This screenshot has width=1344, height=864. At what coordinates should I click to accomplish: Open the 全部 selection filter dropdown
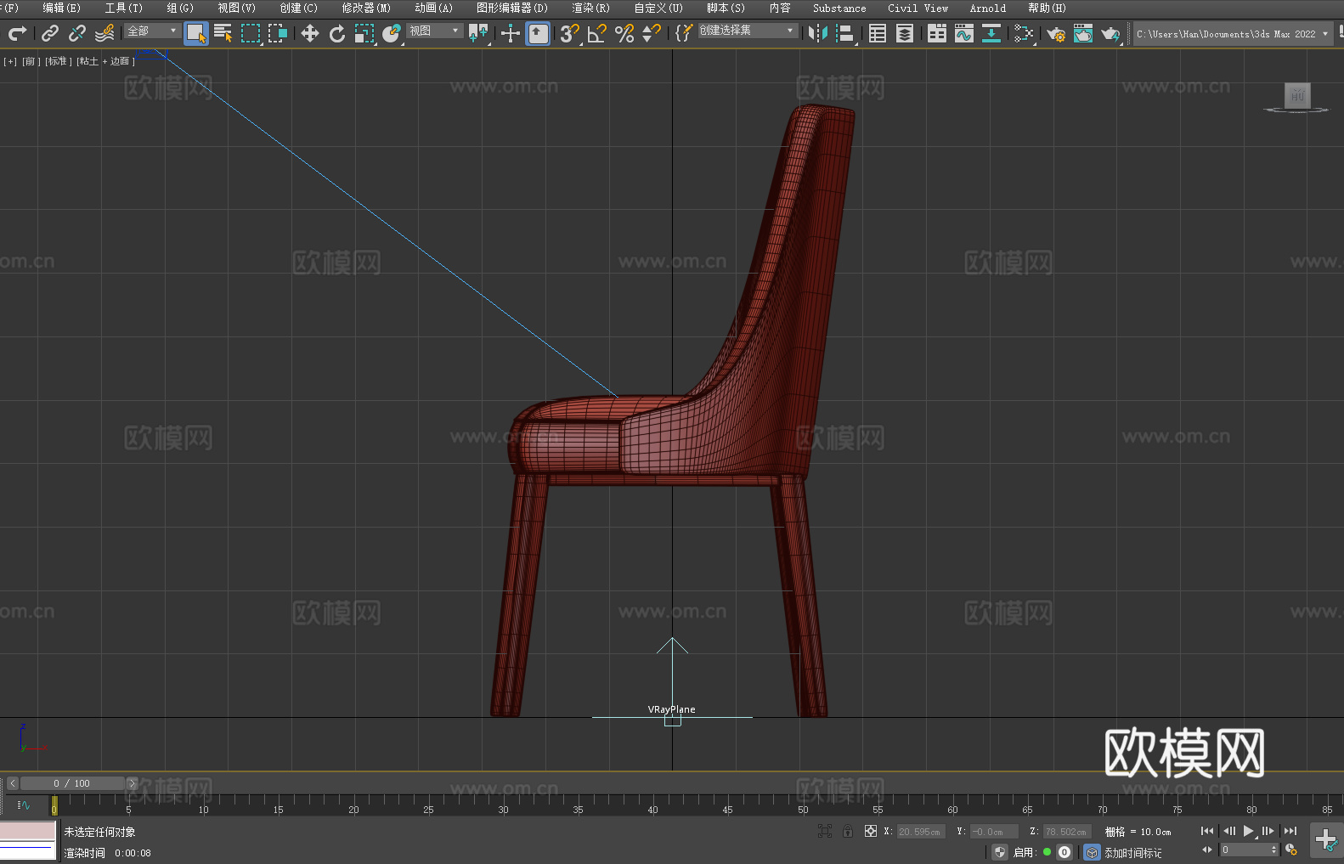(x=152, y=31)
